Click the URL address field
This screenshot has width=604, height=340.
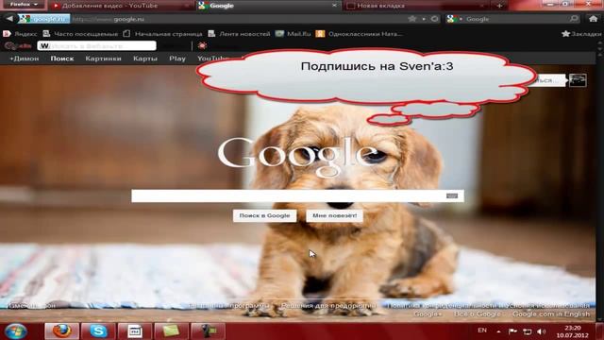239,19
